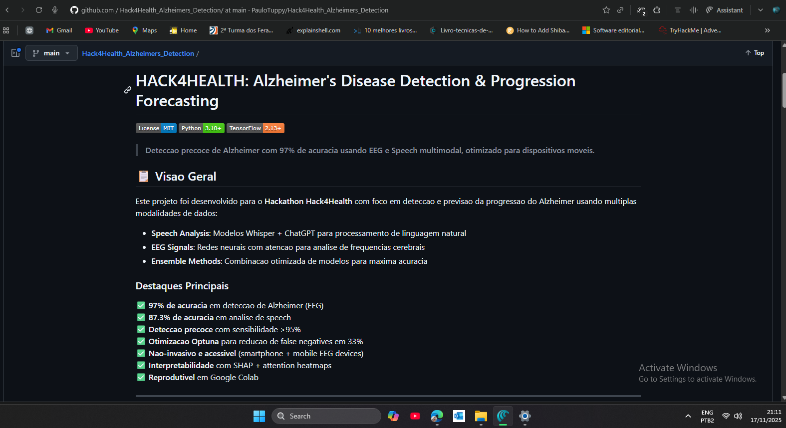Click the browser forward arrow
This screenshot has width=786, height=428.
(22, 10)
